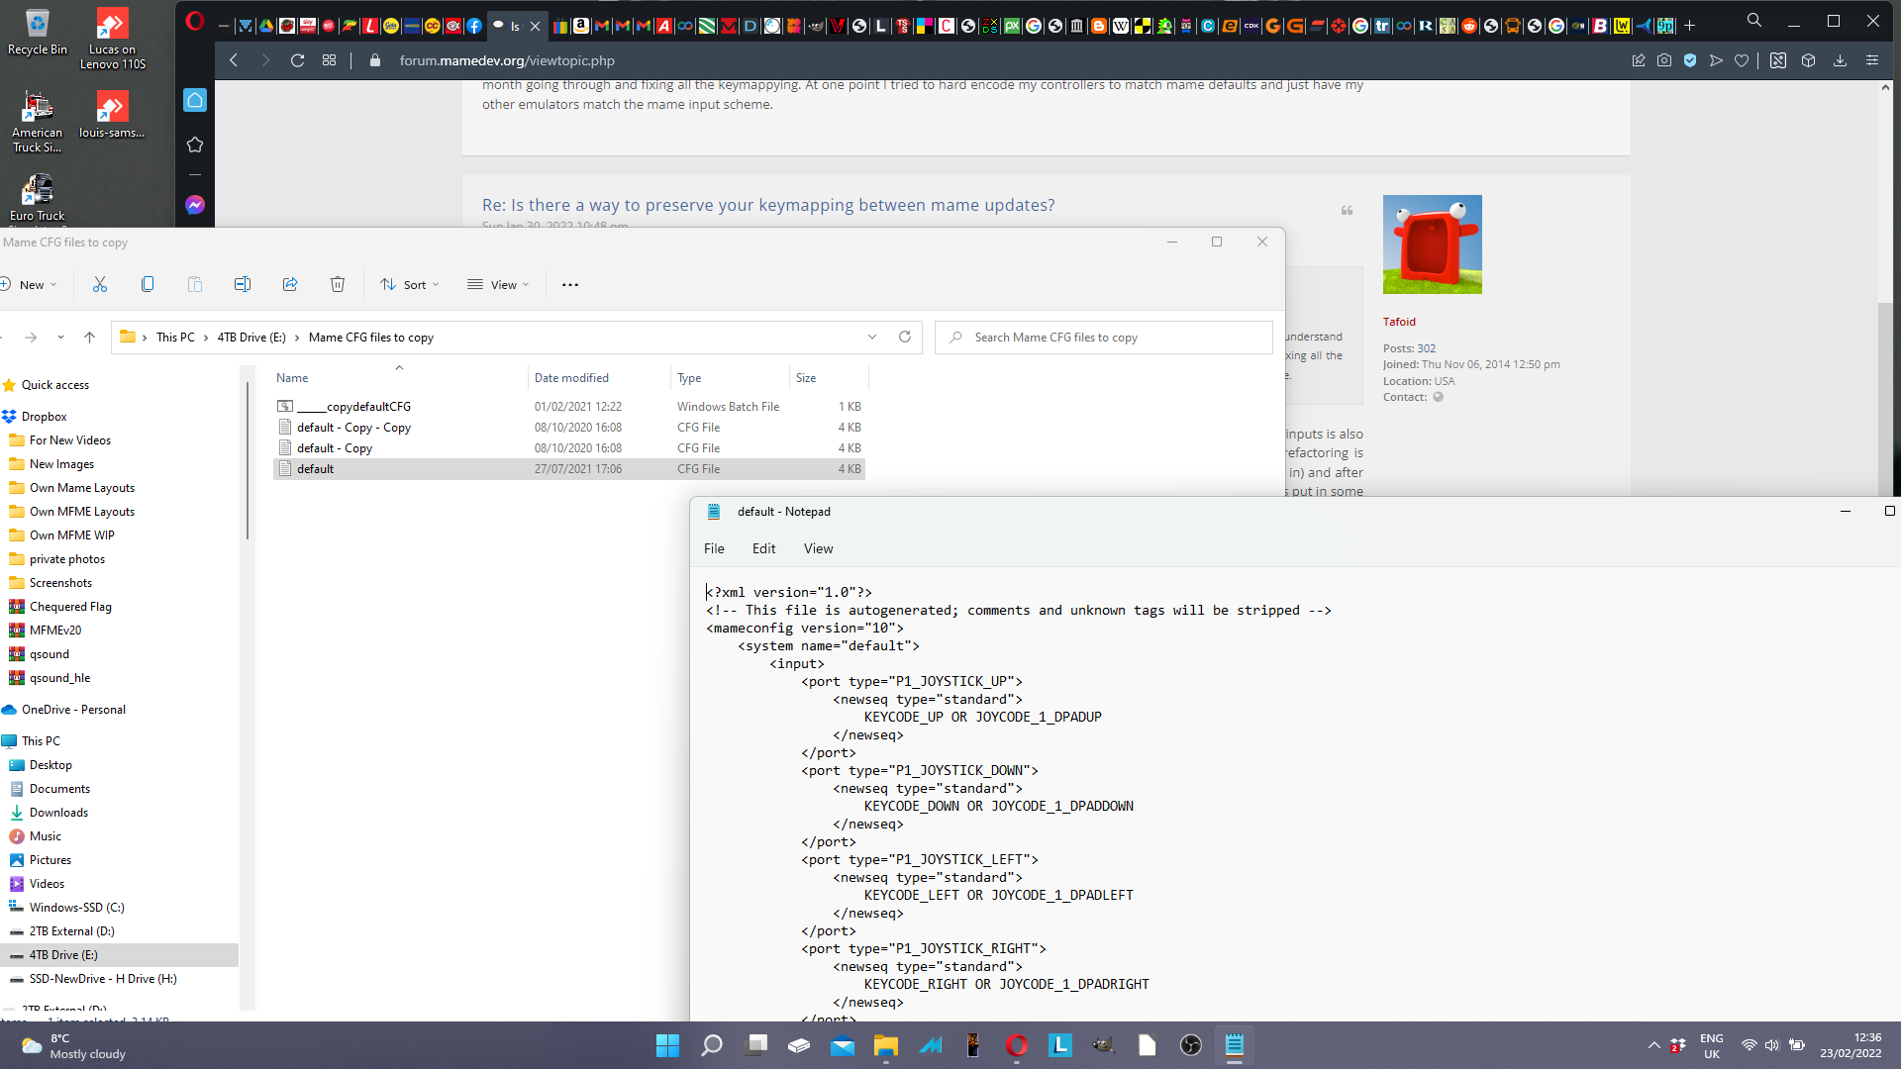Reload the browser page
This screenshot has height=1069, width=1901.
(x=297, y=60)
